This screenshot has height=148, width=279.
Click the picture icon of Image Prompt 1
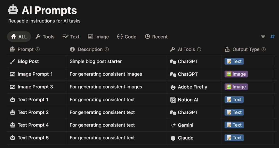pos(13,74)
